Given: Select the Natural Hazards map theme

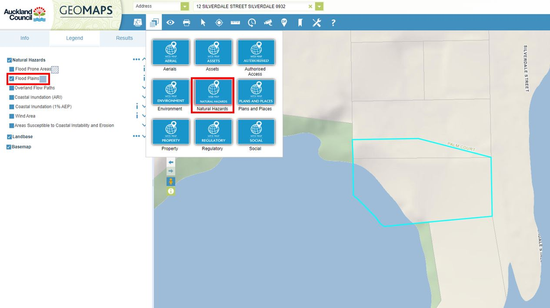Looking at the screenshot, I should point(213,92).
